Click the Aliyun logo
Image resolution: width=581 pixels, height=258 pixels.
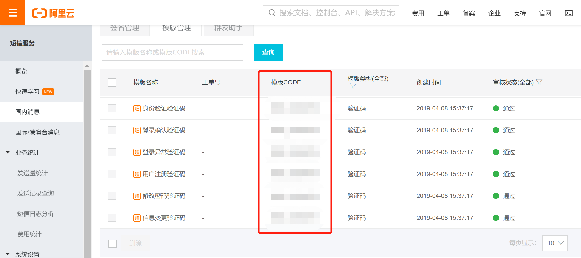[x=53, y=13]
